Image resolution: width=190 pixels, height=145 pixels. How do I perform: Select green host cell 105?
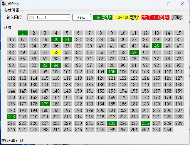pos(112,72)
